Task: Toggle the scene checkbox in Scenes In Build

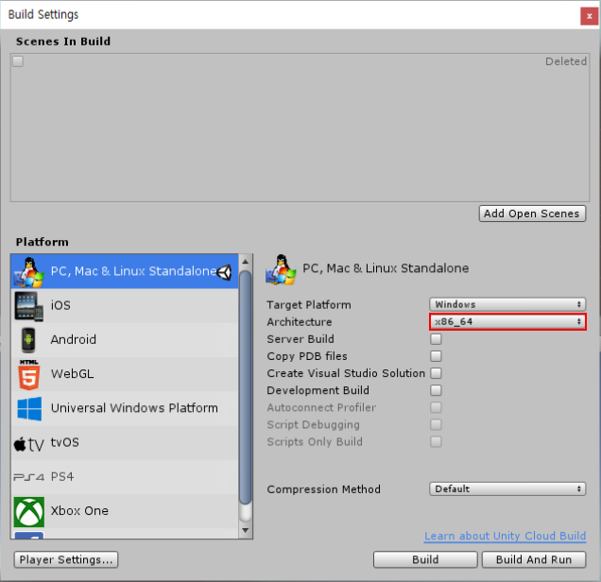Action: tap(18, 61)
